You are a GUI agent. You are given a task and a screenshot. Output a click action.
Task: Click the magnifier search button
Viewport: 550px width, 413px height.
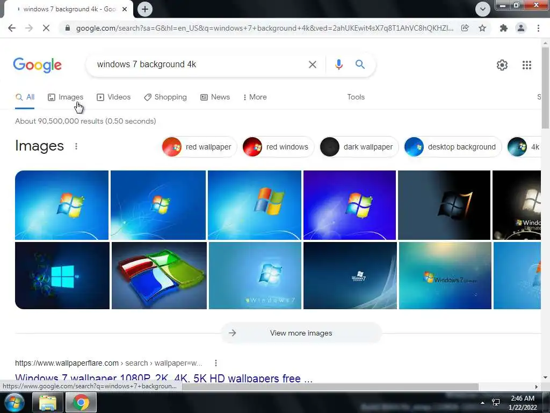point(360,65)
